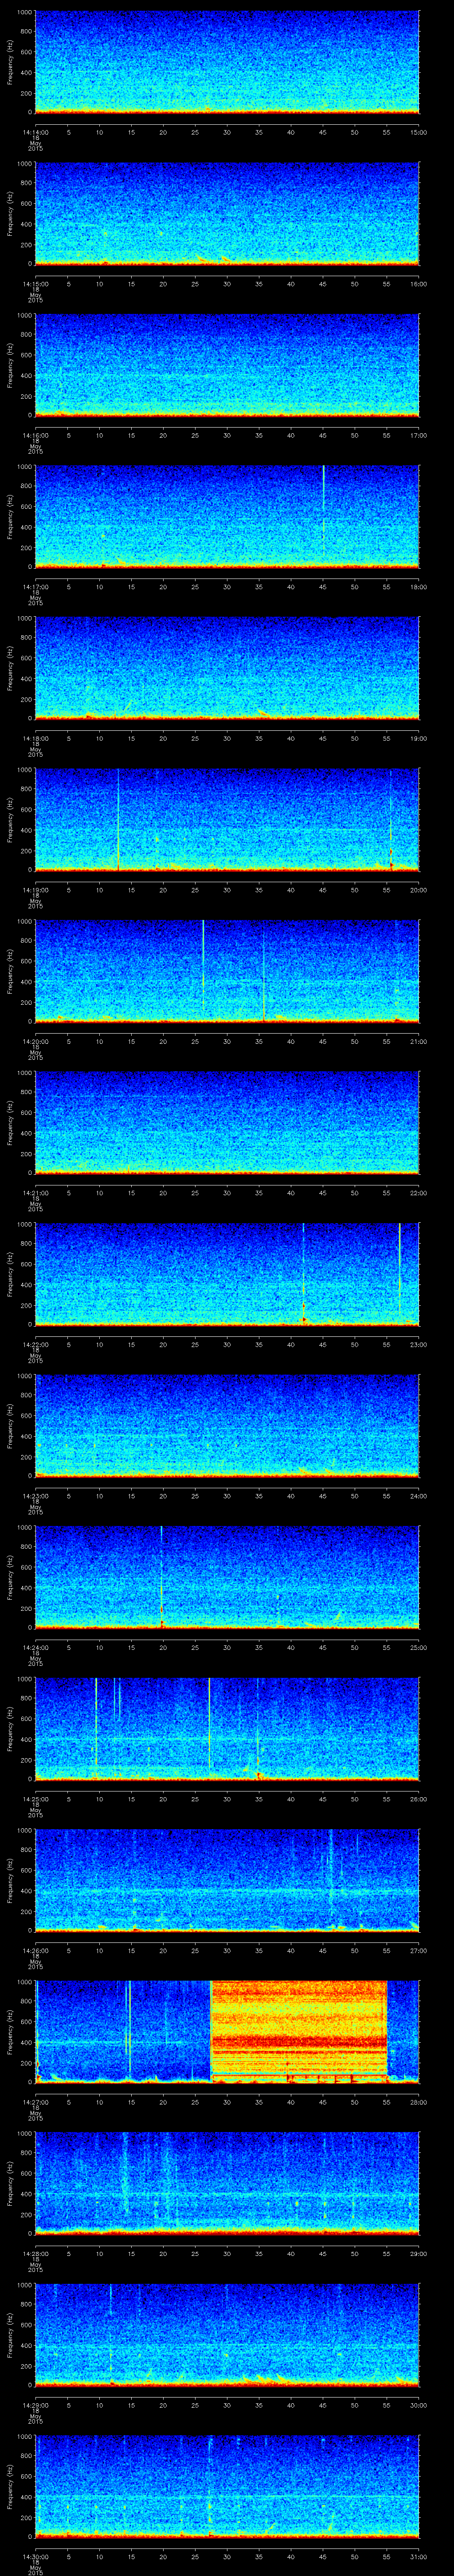Click the 14:26:00 start time label
454x2576 pixels.
(x=35, y=1951)
